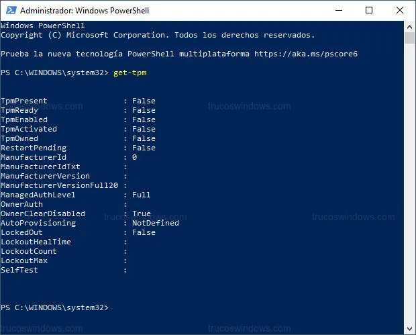Click the NotDefined value of AutoProvisioning
416x335 pixels.
click(155, 223)
